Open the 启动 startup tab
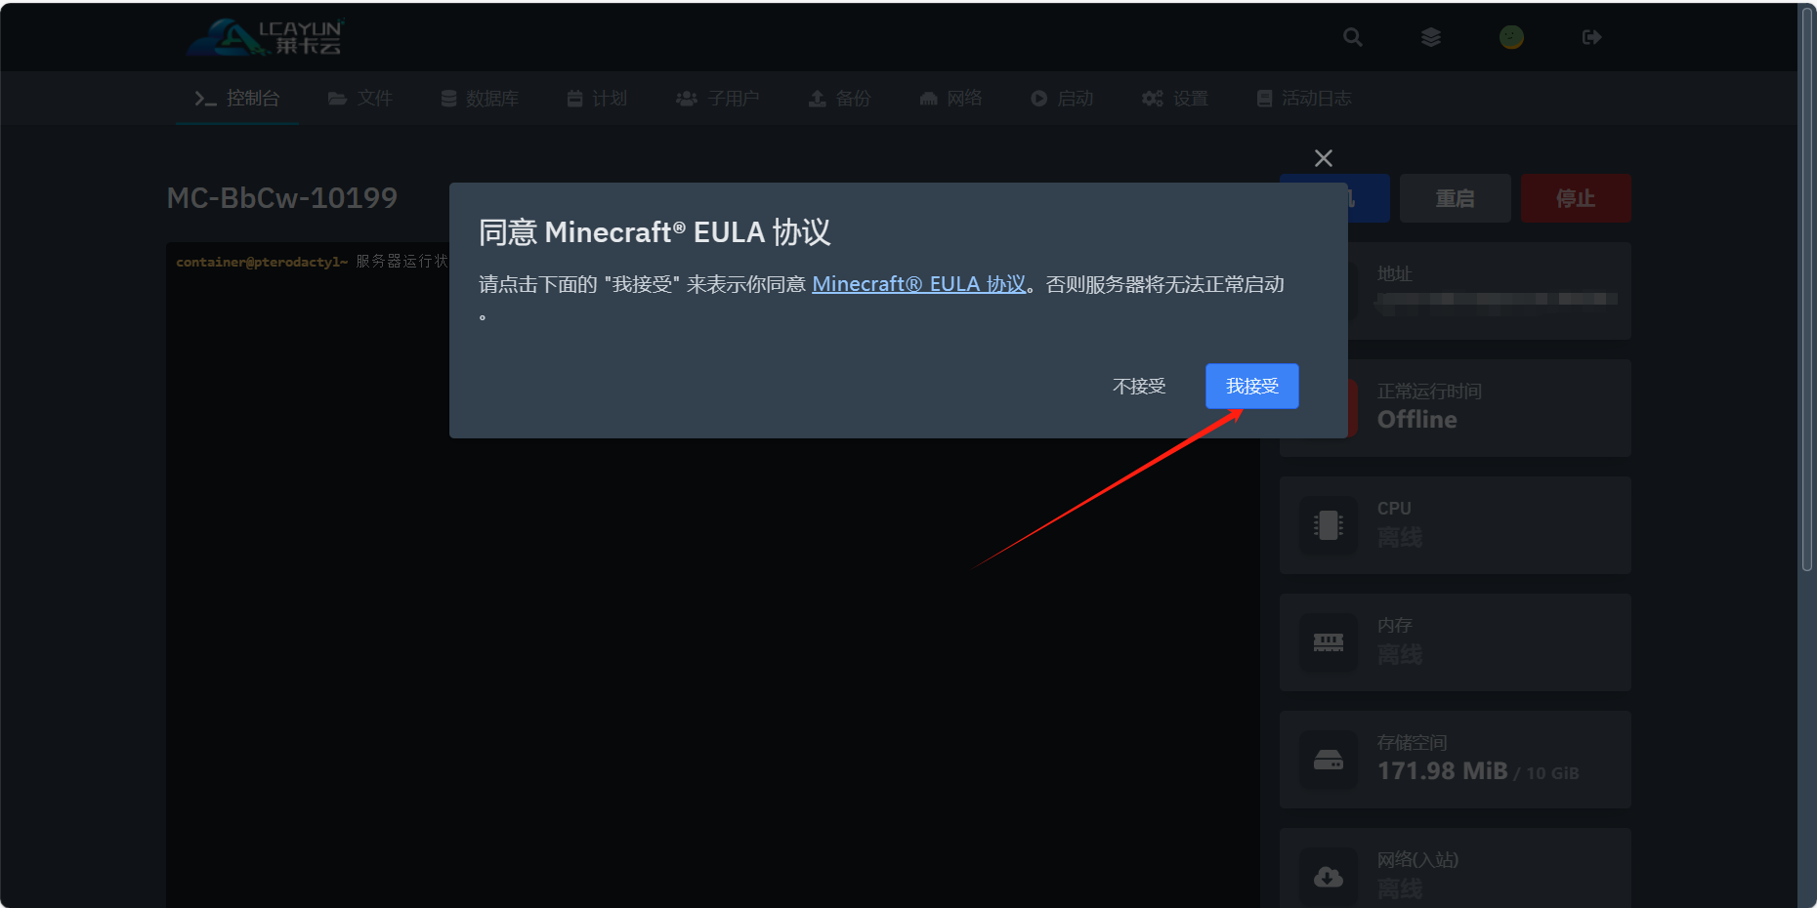Viewport: 1817px width, 908px height. tap(1062, 99)
